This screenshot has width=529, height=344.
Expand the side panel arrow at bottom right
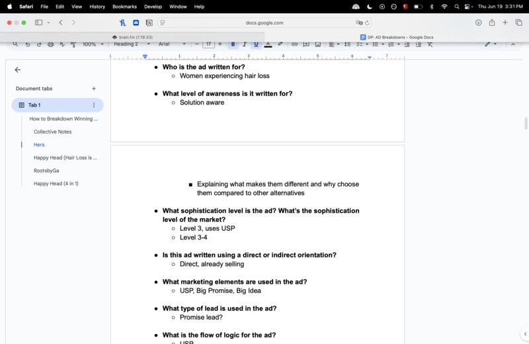(x=525, y=334)
